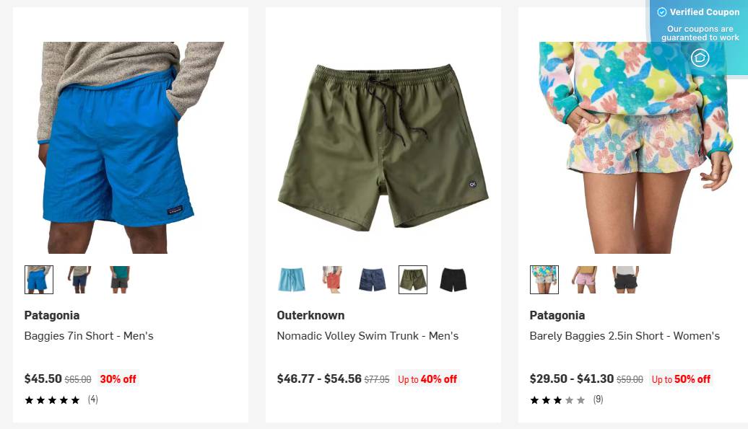
Task: Choose pink Barely Baggies shorts swatch
Action: tap(585, 280)
